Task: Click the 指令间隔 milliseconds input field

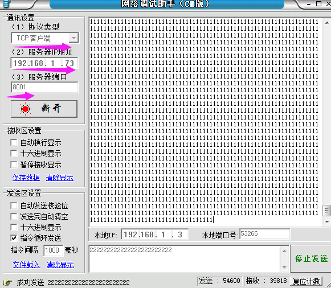Action: click(53, 250)
